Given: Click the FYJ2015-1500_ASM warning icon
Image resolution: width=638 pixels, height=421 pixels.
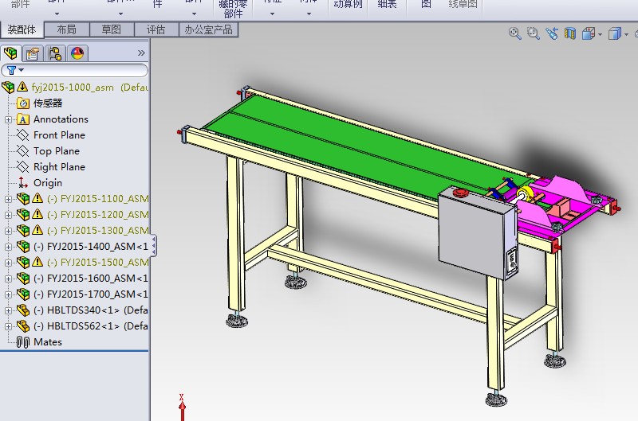Looking at the screenshot, I should (37, 262).
